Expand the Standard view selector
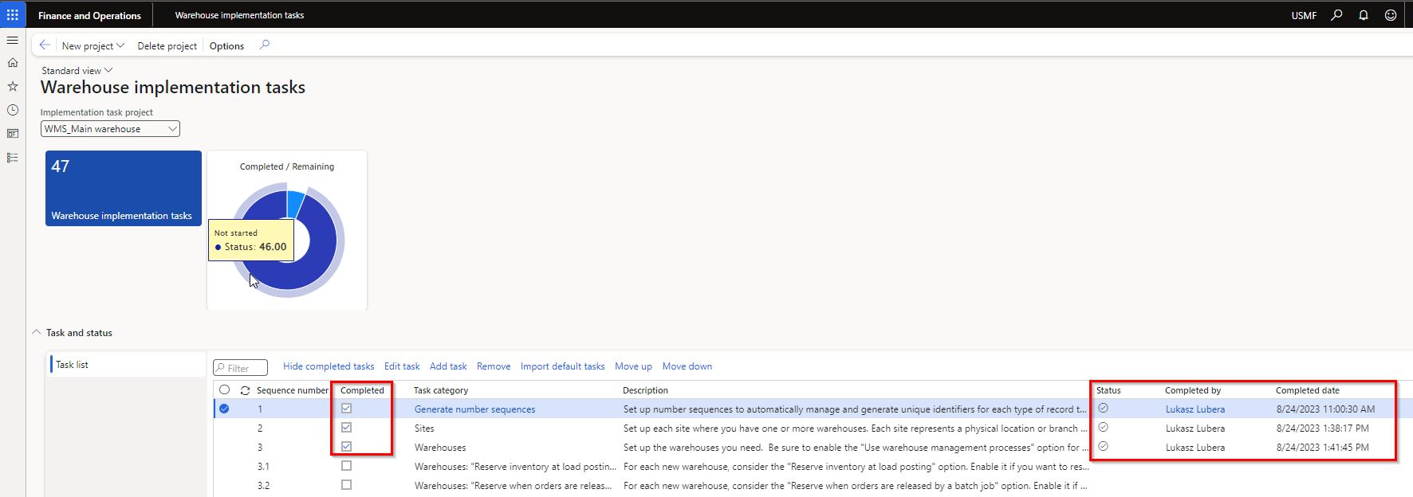Image resolution: width=1413 pixels, height=497 pixels. coord(77,70)
